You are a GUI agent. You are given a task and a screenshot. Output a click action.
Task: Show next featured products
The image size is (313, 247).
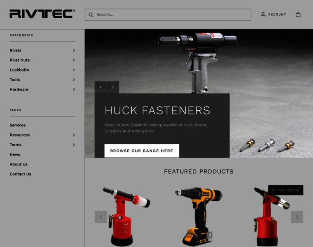297,217
